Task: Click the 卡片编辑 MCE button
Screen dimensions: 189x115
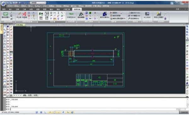Action: click(x=134, y=15)
